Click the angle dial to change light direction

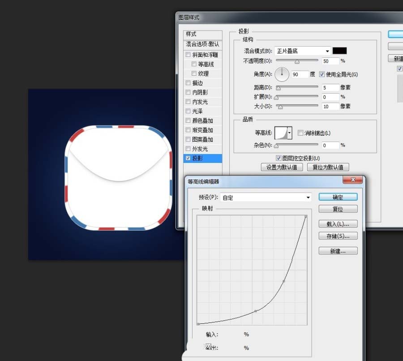point(282,74)
